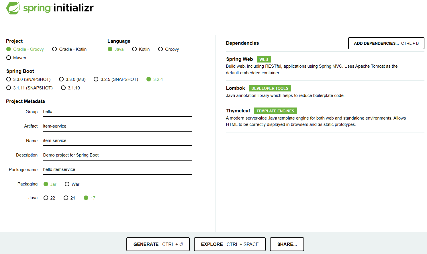
Task: Select War packaging
Action: click(x=72, y=184)
